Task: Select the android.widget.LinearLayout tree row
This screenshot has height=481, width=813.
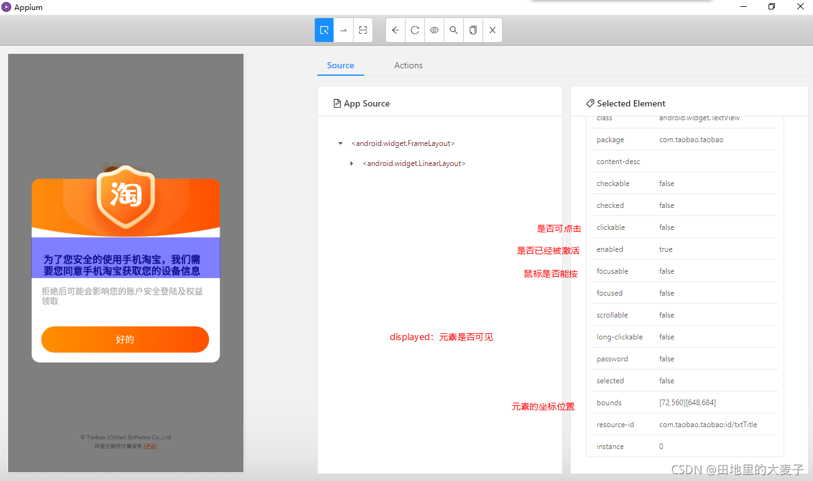Action: click(x=414, y=163)
